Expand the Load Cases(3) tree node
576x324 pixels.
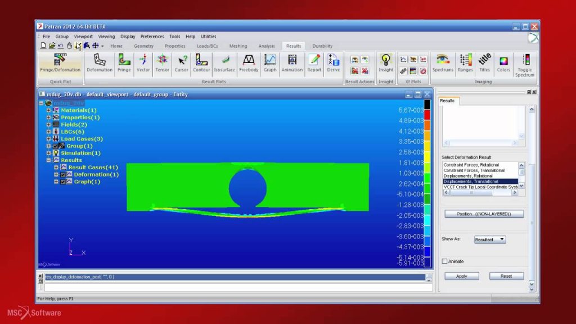point(48,138)
